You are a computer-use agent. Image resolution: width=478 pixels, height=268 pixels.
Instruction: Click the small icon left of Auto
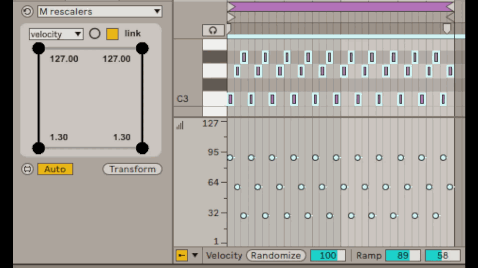[x=27, y=169]
